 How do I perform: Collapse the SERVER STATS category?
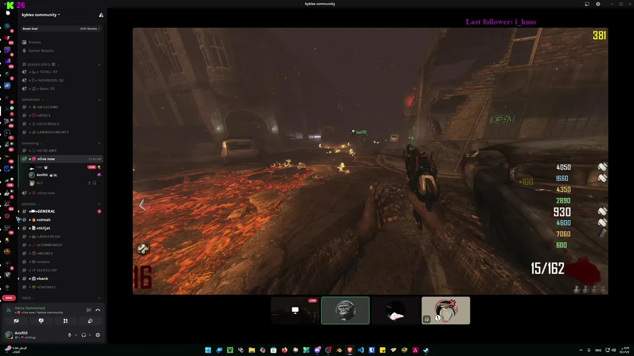(x=40, y=65)
